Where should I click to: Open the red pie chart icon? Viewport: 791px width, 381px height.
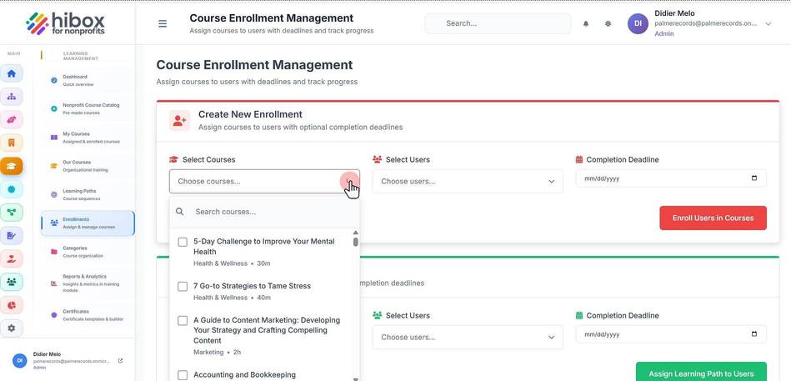pyautogui.click(x=11, y=305)
